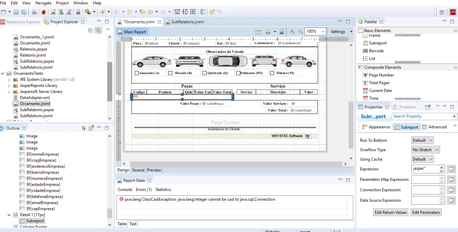Click the Amassado (A) checkbox in report
The height and width of the screenshot is (232, 458).
(137, 73)
